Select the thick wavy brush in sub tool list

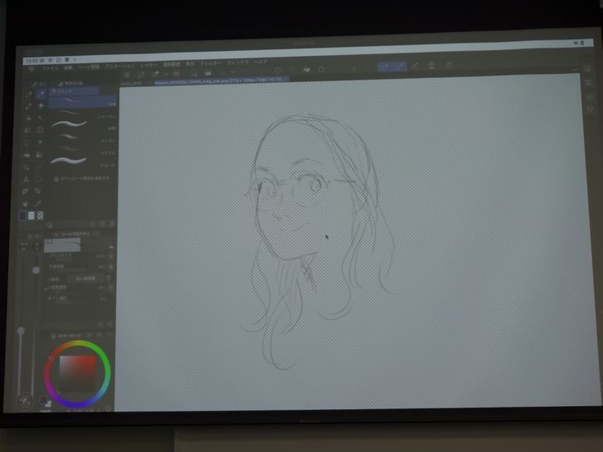[68, 159]
